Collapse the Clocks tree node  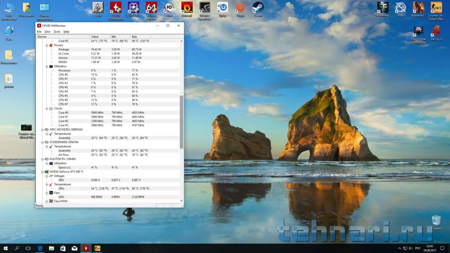tap(47, 109)
